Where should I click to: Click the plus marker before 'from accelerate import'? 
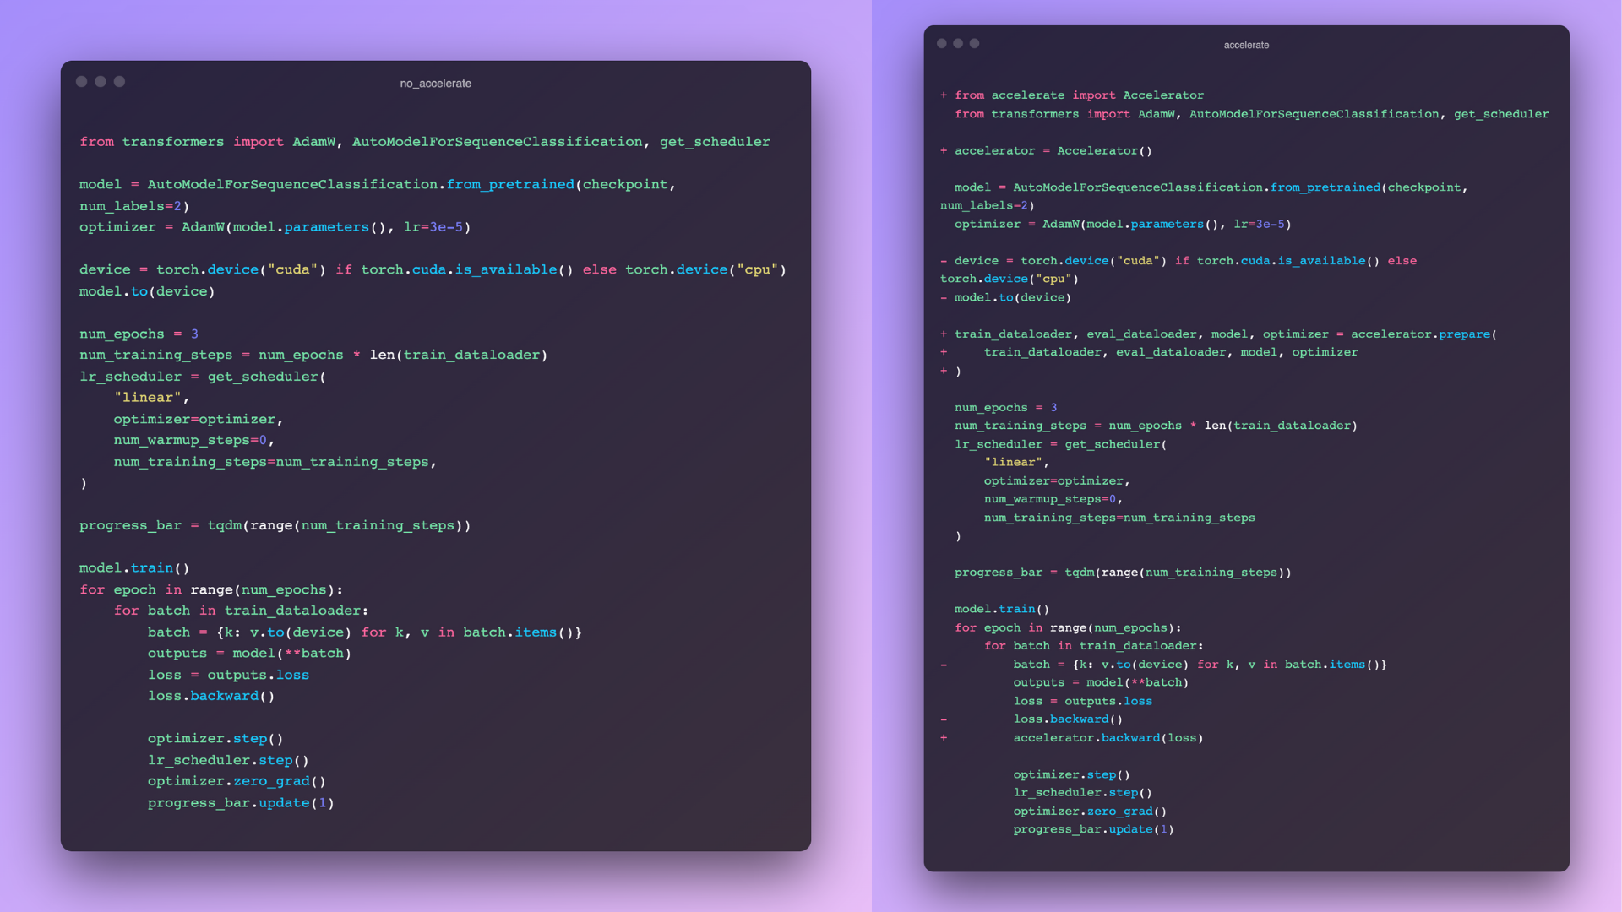pyautogui.click(x=944, y=95)
